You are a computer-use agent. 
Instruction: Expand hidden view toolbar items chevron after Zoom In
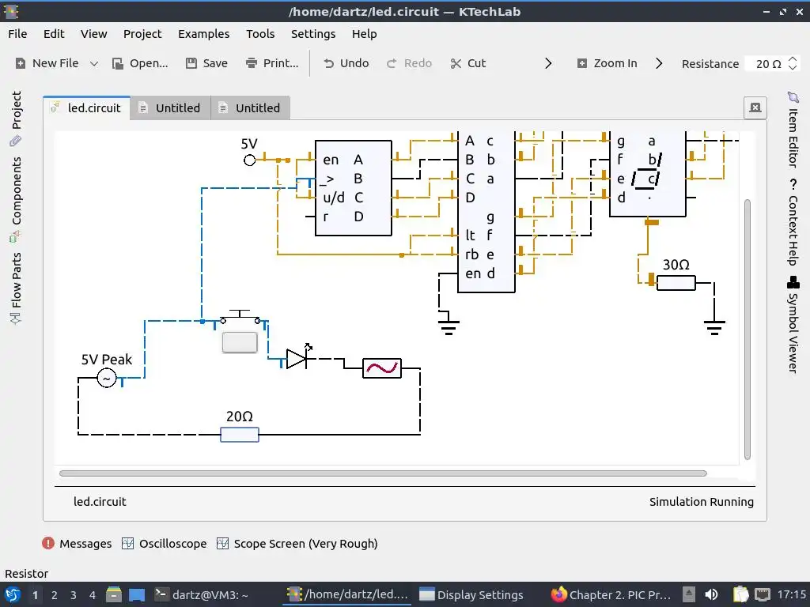coord(659,63)
